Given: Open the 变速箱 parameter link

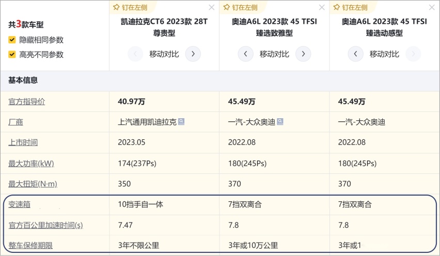Looking at the screenshot, I should click(x=19, y=204).
